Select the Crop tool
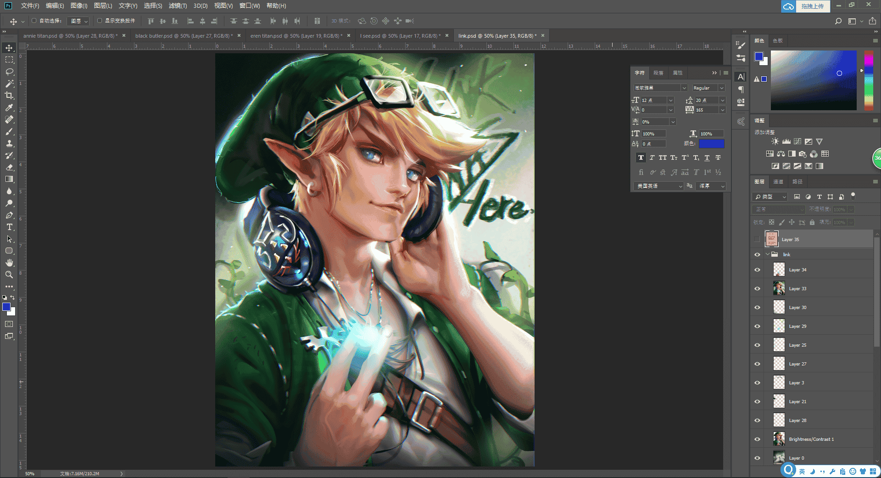881x478 pixels. click(x=9, y=96)
